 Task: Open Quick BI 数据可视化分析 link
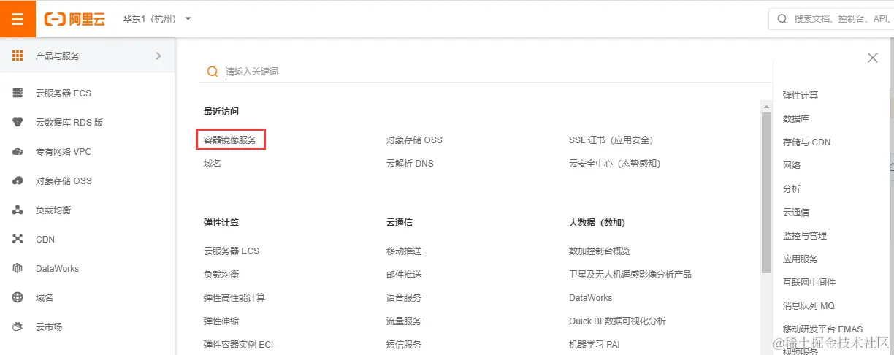[x=617, y=321]
